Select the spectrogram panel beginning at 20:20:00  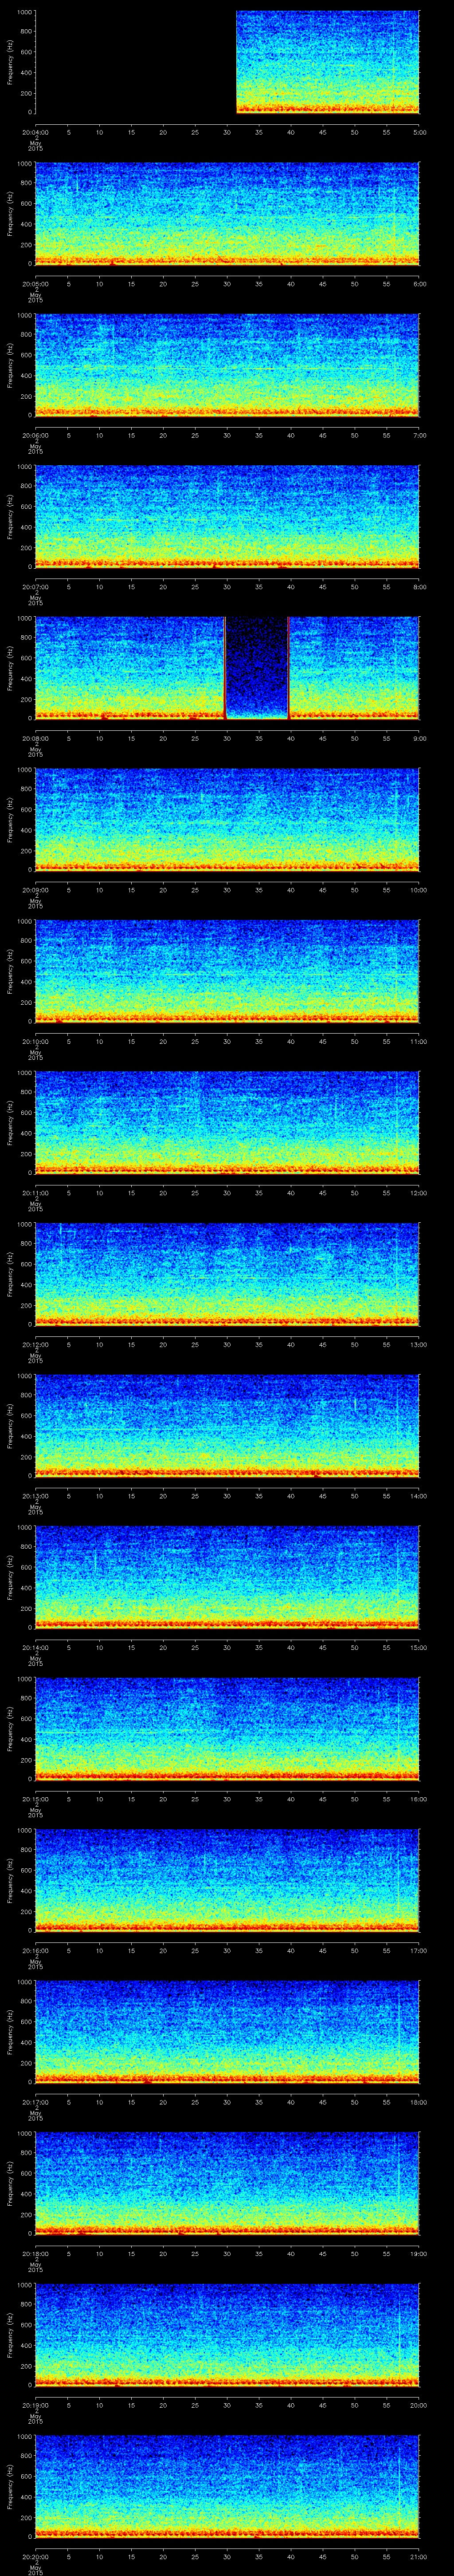coord(227,2486)
